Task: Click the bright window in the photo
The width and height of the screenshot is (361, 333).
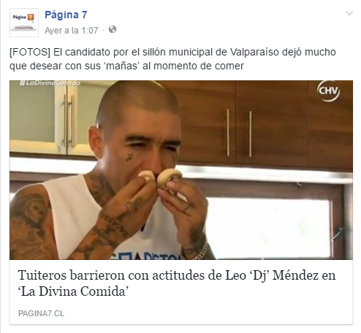Action: coord(268,228)
